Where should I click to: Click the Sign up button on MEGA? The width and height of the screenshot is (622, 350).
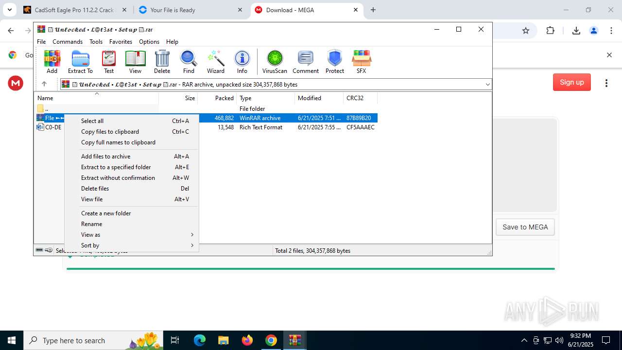pyautogui.click(x=572, y=82)
